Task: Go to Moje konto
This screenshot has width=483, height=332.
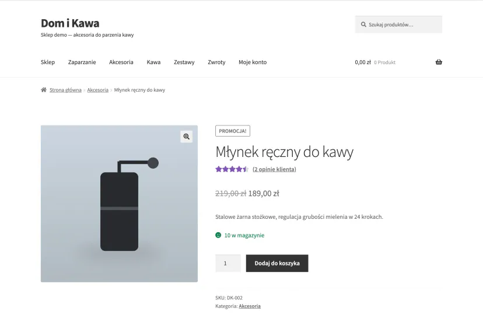Action: click(x=253, y=62)
